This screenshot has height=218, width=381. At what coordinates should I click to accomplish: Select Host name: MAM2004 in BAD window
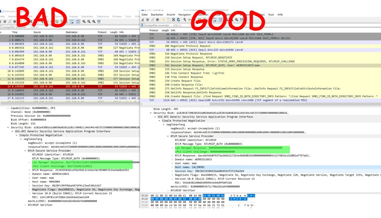pyautogui.click(x=46, y=182)
